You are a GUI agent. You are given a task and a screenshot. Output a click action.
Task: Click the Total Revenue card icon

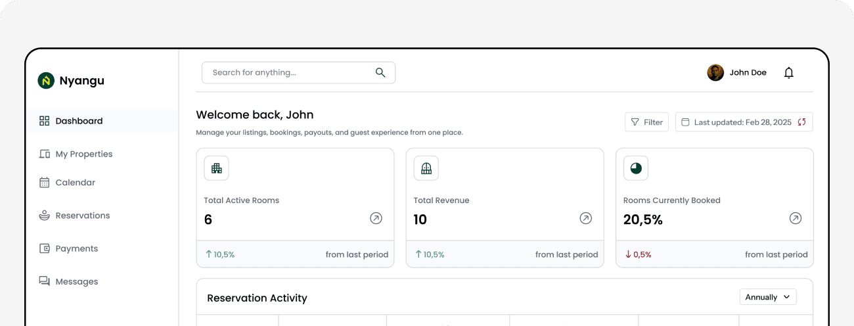tap(426, 168)
